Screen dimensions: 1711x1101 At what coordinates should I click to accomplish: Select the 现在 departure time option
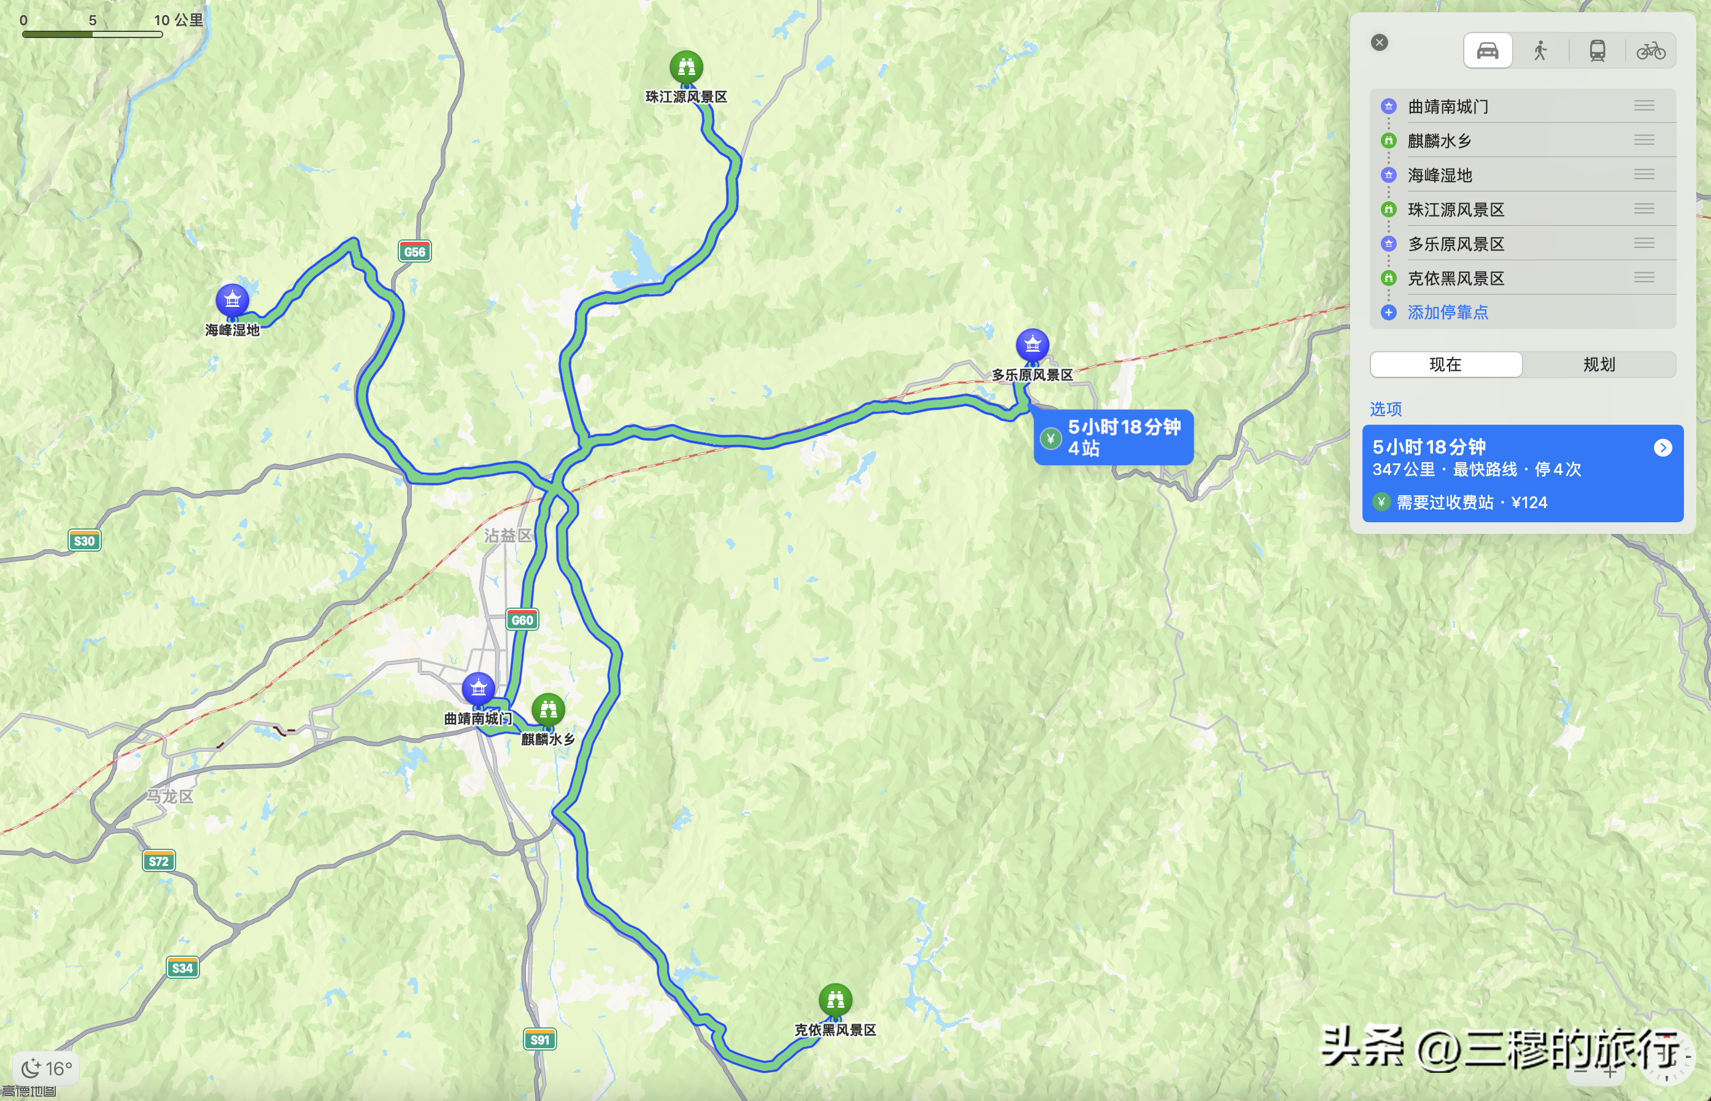point(1445,365)
